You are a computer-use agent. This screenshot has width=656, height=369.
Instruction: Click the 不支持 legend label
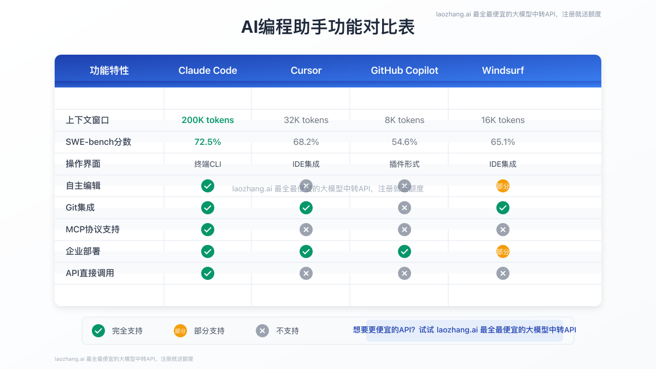[x=288, y=331]
